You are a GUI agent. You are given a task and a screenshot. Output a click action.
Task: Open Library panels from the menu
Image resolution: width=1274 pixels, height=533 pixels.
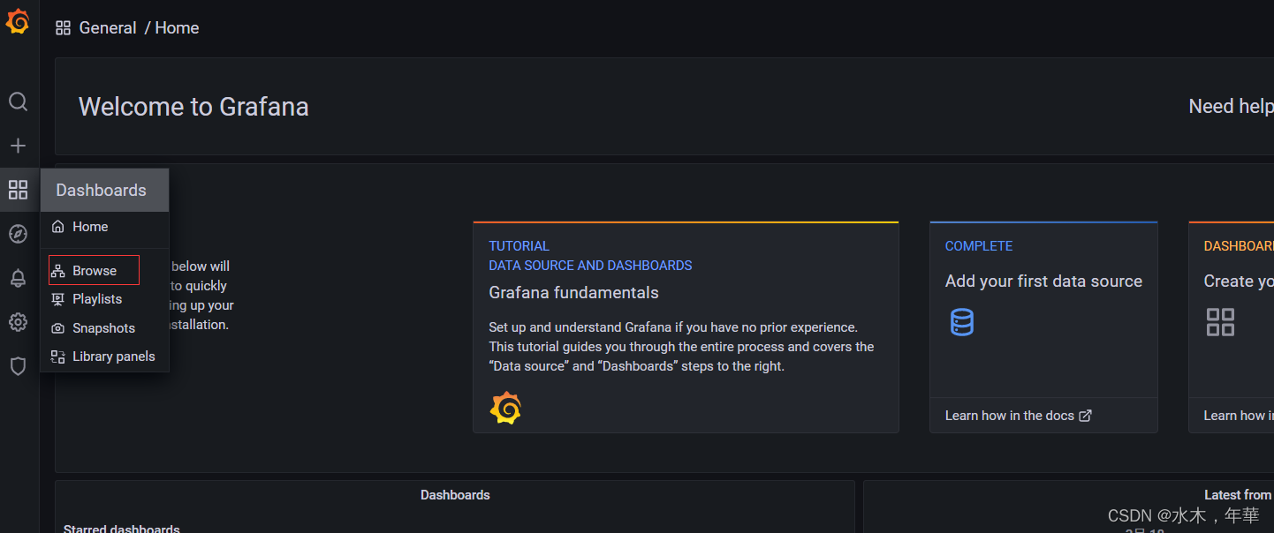click(x=104, y=357)
